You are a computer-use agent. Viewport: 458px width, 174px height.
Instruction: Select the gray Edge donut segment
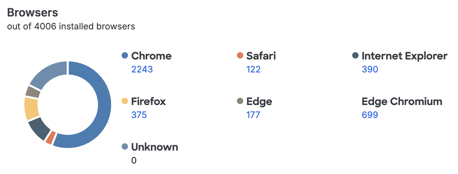33,92
